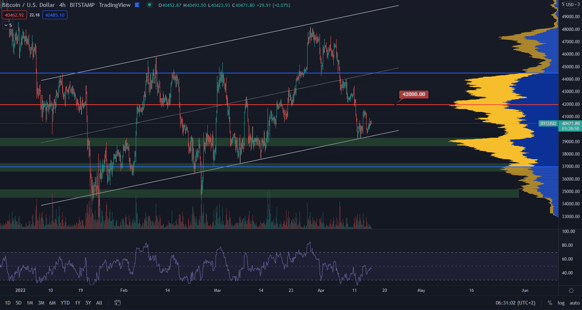Open the timezone menu showing UTC+2
The image size is (582, 310).
tap(515, 303)
